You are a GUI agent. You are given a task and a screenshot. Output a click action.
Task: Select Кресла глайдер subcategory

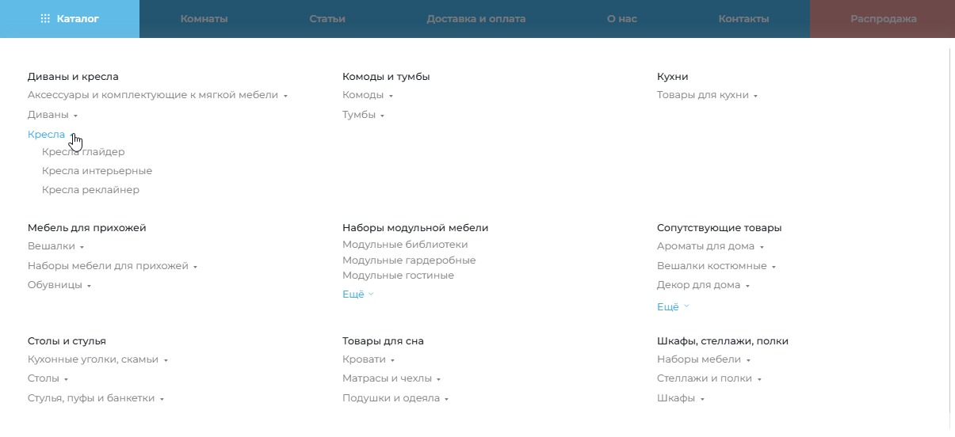click(x=83, y=152)
